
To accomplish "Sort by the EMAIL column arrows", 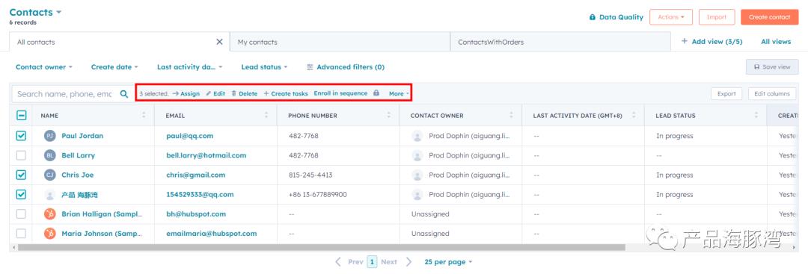I will (266, 115).
